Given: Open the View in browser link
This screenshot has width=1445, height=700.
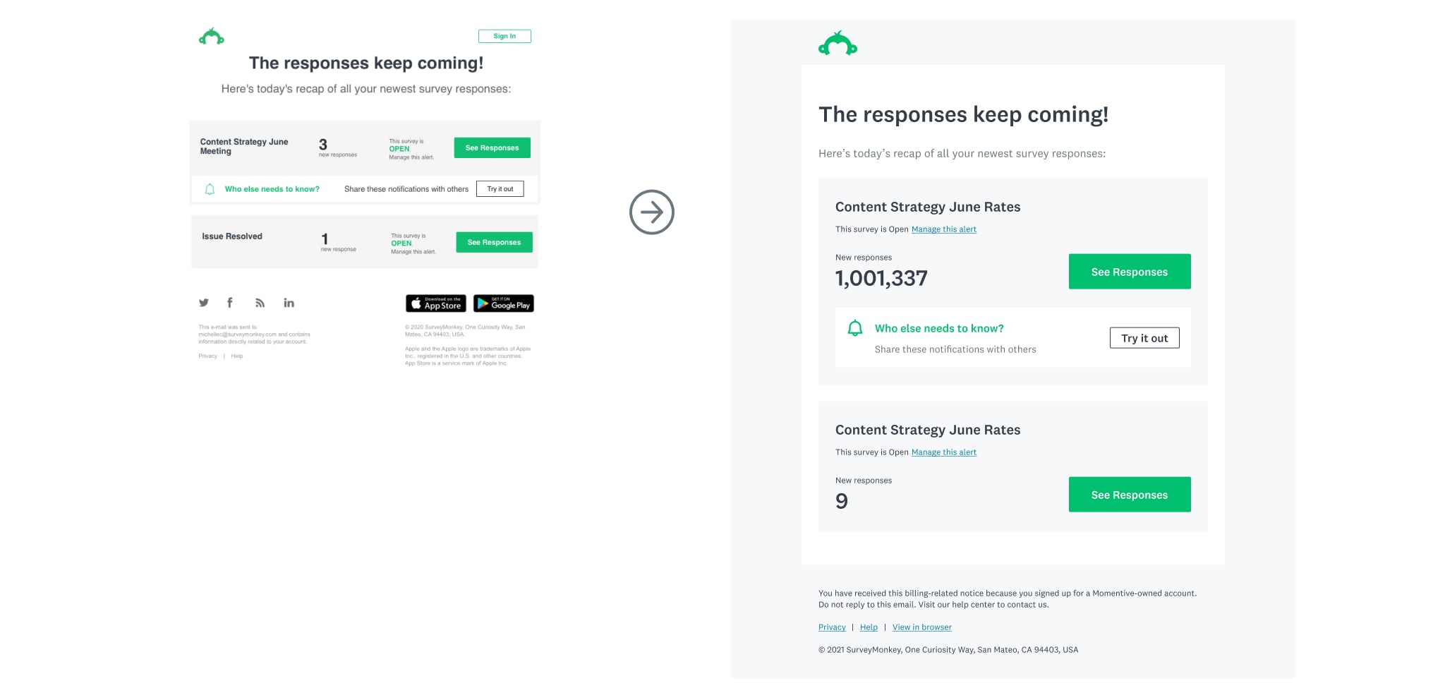Looking at the screenshot, I should coord(921,627).
